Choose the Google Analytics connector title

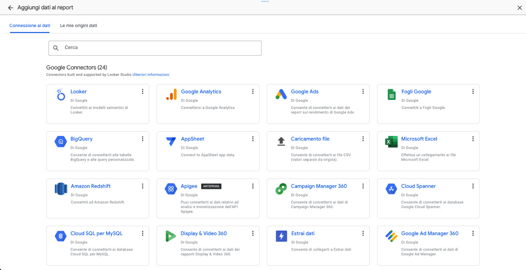[201, 92]
